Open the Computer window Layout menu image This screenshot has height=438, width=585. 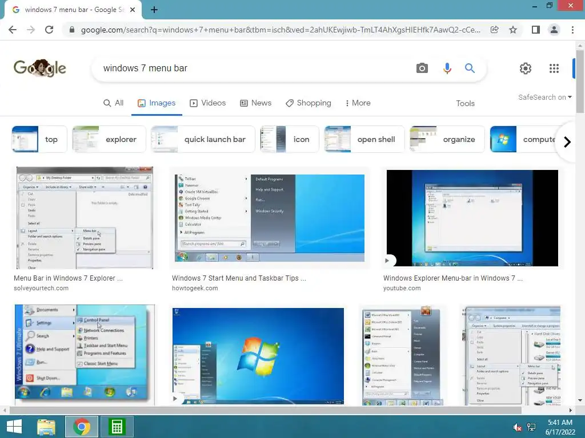click(512, 355)
